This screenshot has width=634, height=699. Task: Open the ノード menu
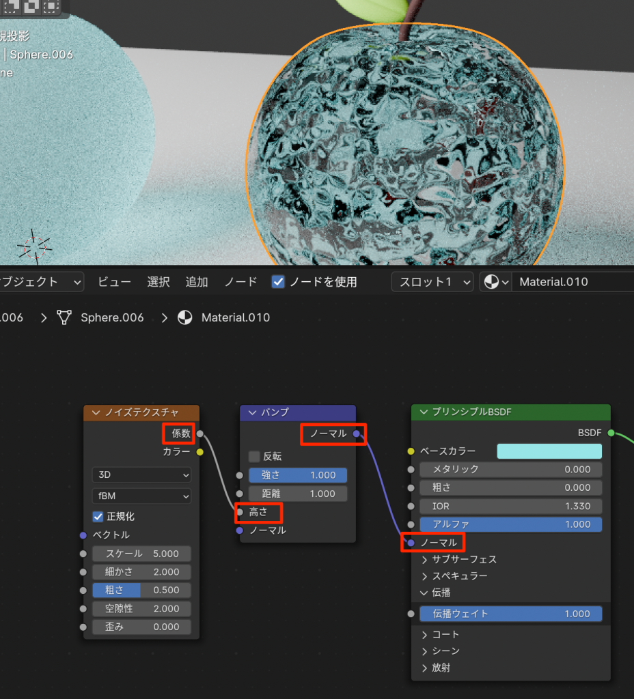point(241,282)
